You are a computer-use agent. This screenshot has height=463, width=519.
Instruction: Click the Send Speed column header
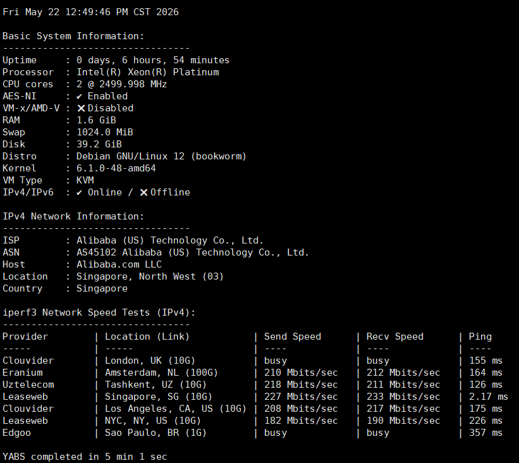[x=293, y=337]
